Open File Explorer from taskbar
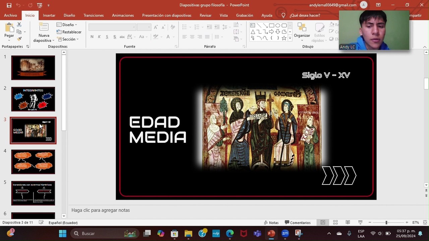Screen dimensions: 429x241 click(188, 233)
